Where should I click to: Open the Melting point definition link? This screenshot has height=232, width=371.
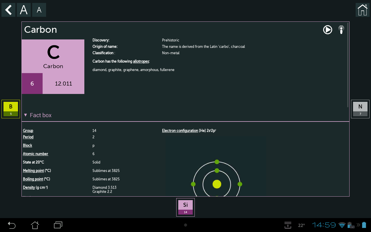[x=33, y=171]
